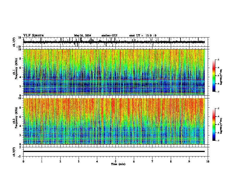Click the "-3" tick on ch.1 colorbar
The image size is (234, 181).
coord(218,59)
